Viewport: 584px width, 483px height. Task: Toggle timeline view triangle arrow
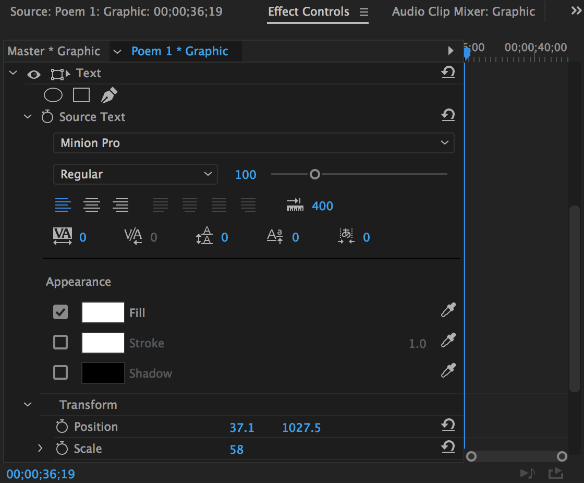click(451, 51)
